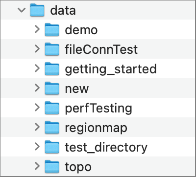This screenshot has height=177, width=196.
Task: Click the regionmap folder icon
Action: tap(52, 128)
